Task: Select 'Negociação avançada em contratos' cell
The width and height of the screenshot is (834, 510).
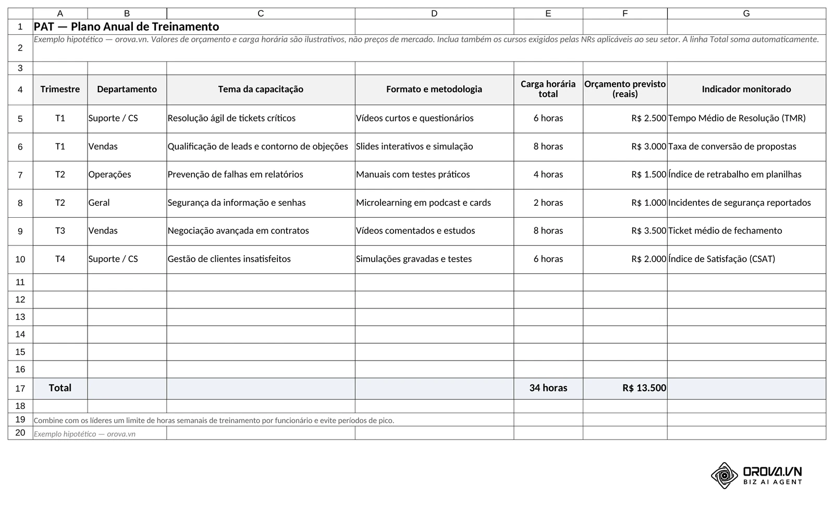Action: 261,231
